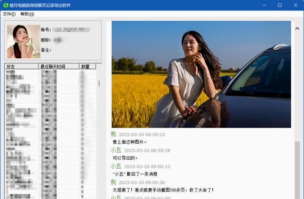Sort list by 最近聊天时间 column header
The image size is (304, 199).
point(59,67)
